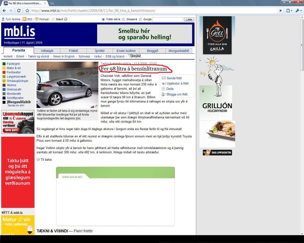The width and height of the screenshot is (304, 243).
Task: Open Myndasafn sidebar link
Action: 14,94
